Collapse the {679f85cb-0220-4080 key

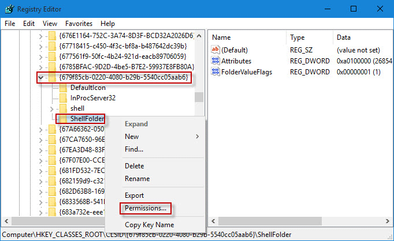[40, 77]
